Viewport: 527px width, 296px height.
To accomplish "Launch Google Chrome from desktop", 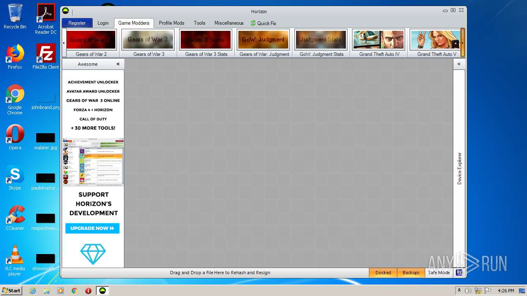I will [x=15, y=99].
